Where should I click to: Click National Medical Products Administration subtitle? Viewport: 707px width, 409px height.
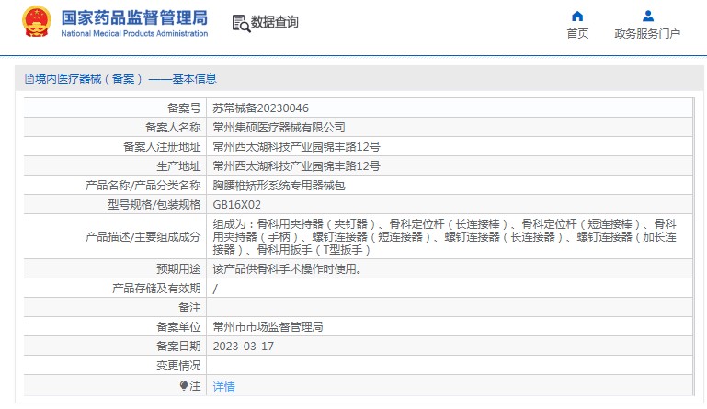click(134, 33)
